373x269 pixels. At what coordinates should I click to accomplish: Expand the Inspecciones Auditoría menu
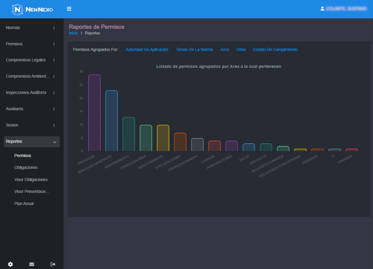(31, 93)
